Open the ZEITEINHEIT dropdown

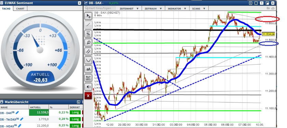click(x=129, y=9)
